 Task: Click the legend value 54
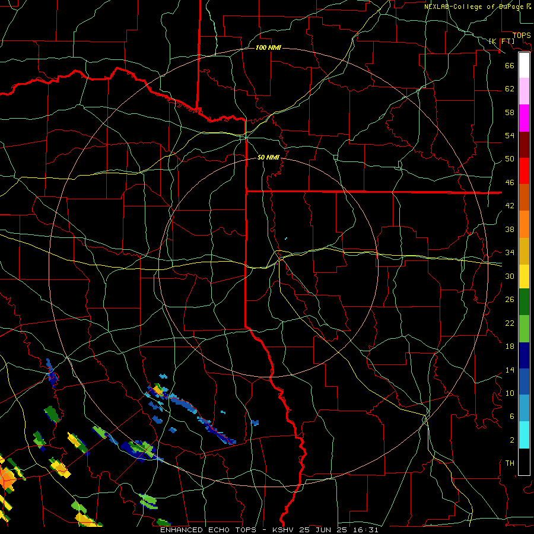[510, 135]
